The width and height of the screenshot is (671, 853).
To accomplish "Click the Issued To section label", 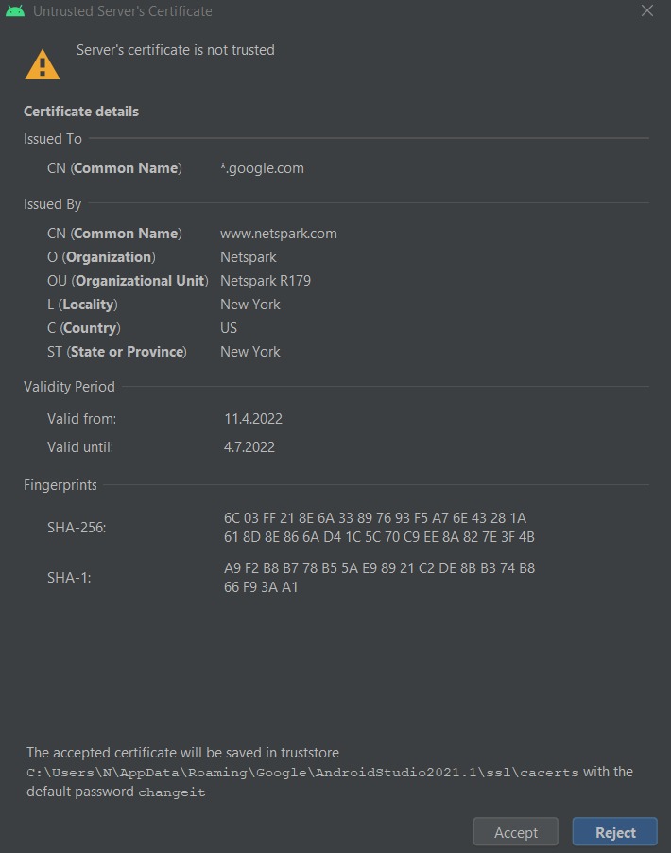I will coord(53,139).
